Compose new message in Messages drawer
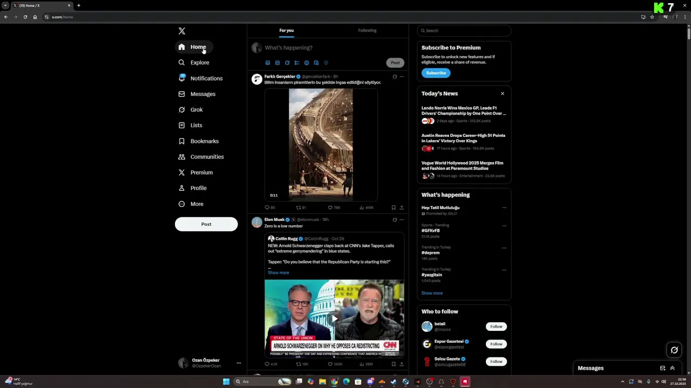Viewport: 691px width, 388px height. 662,368
